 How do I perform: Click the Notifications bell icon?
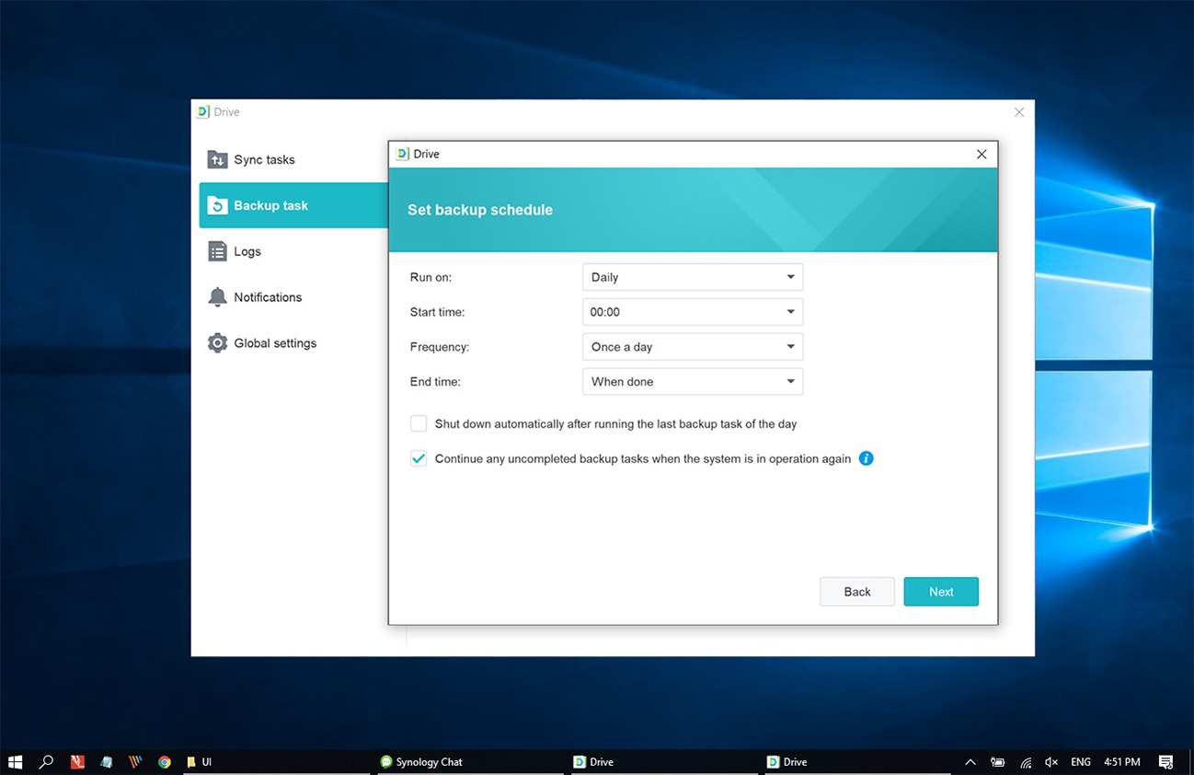pyautogui.click(x=217, y=297)
